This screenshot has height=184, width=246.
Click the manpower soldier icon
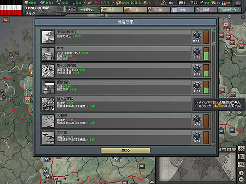[x=164, y=3]
